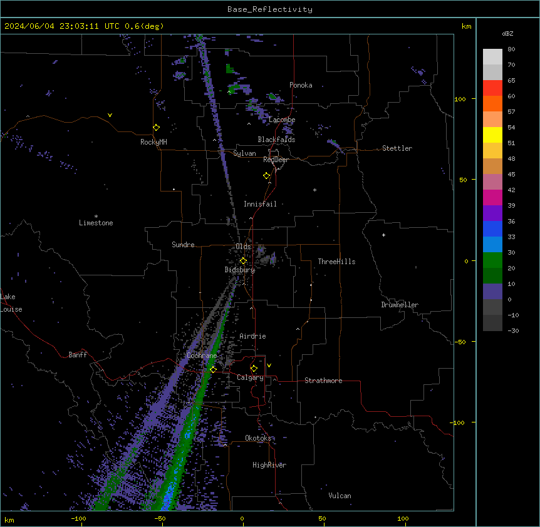Click the Airdrie city label
540x527 pixels.
pyautogui.click(x=253, y=336)
